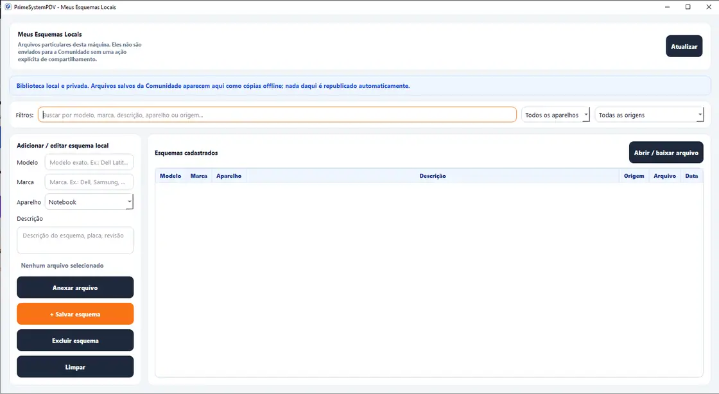Click the 'Adicionar / editar esquema local' heading
This screenshot has height=394, width=719.
point(63,146)
